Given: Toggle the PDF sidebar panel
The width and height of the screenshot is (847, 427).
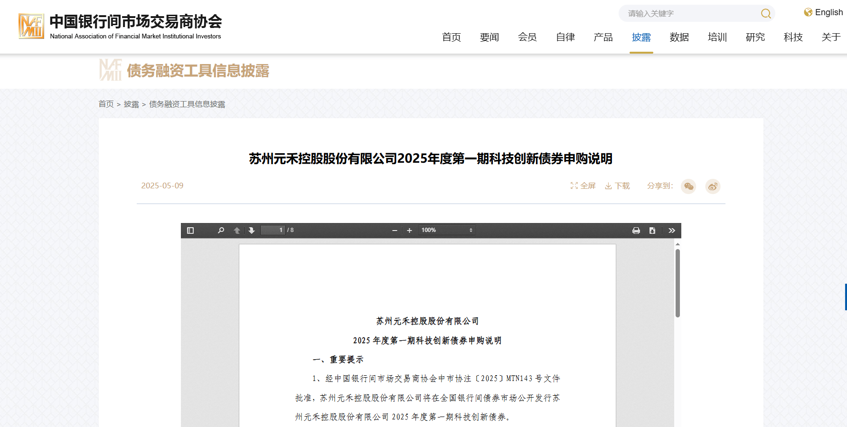Looking at the screenshot, I should click(x=190, y=230).
